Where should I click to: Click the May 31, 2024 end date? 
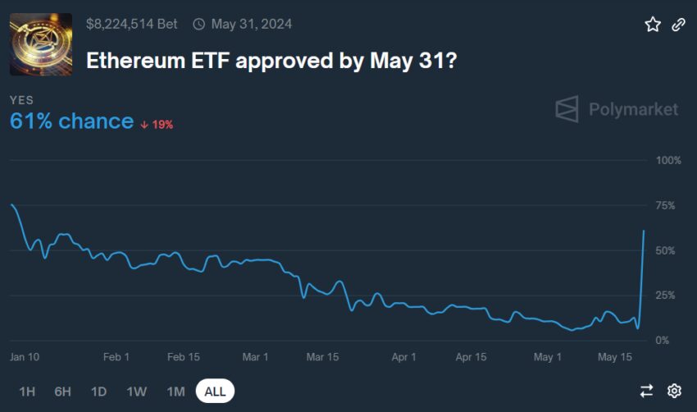[252, 24]
